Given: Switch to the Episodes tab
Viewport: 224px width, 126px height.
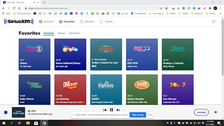Looking at the screenshot, I should tap(74, 33).
